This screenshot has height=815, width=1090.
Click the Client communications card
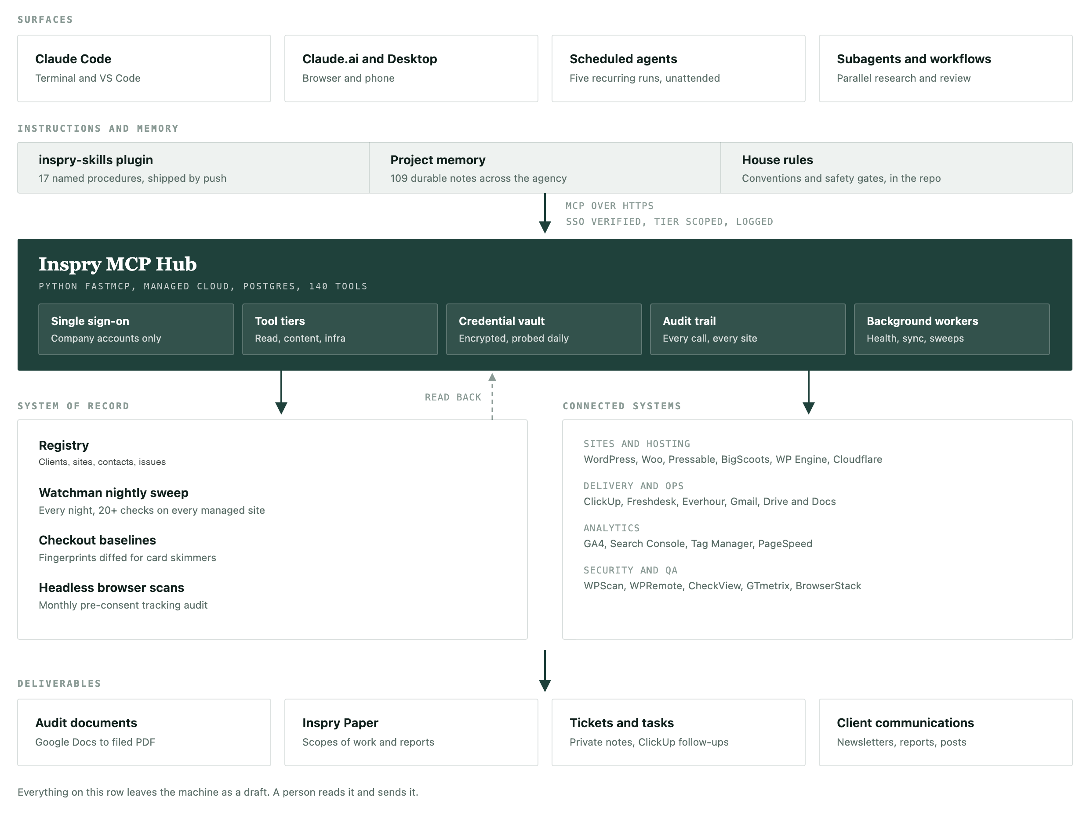(945, 732)
